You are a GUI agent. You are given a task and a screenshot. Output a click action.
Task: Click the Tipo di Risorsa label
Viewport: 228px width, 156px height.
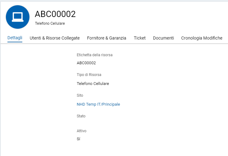click(89, 75)
